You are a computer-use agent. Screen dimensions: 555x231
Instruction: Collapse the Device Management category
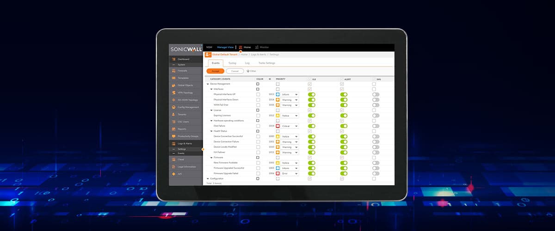click(x=208, y=84)
